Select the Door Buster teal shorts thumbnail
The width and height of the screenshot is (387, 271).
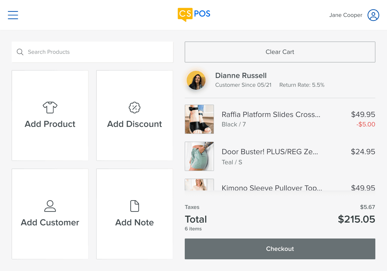[x=199, y=156]
